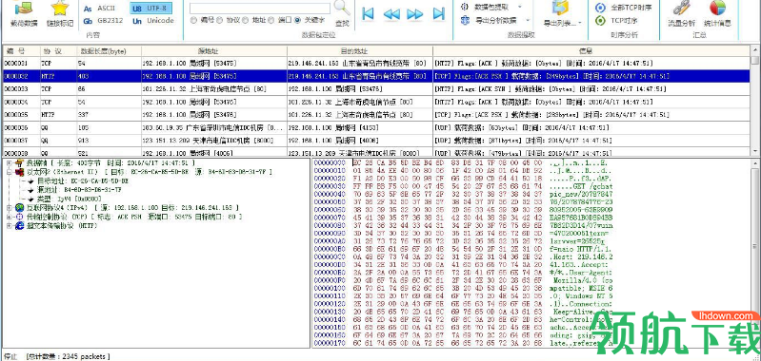Sort by the 信息 column header
761x361 pixels.
(591, 50)
